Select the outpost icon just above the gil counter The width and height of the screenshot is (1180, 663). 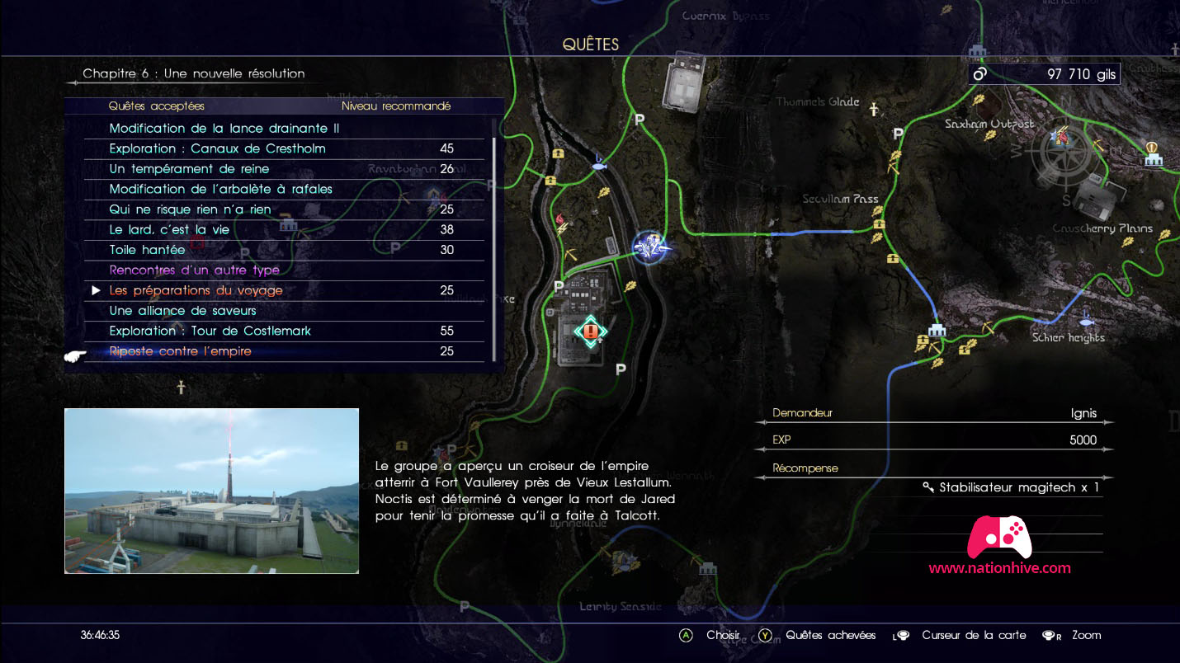(x=979, y=51)
